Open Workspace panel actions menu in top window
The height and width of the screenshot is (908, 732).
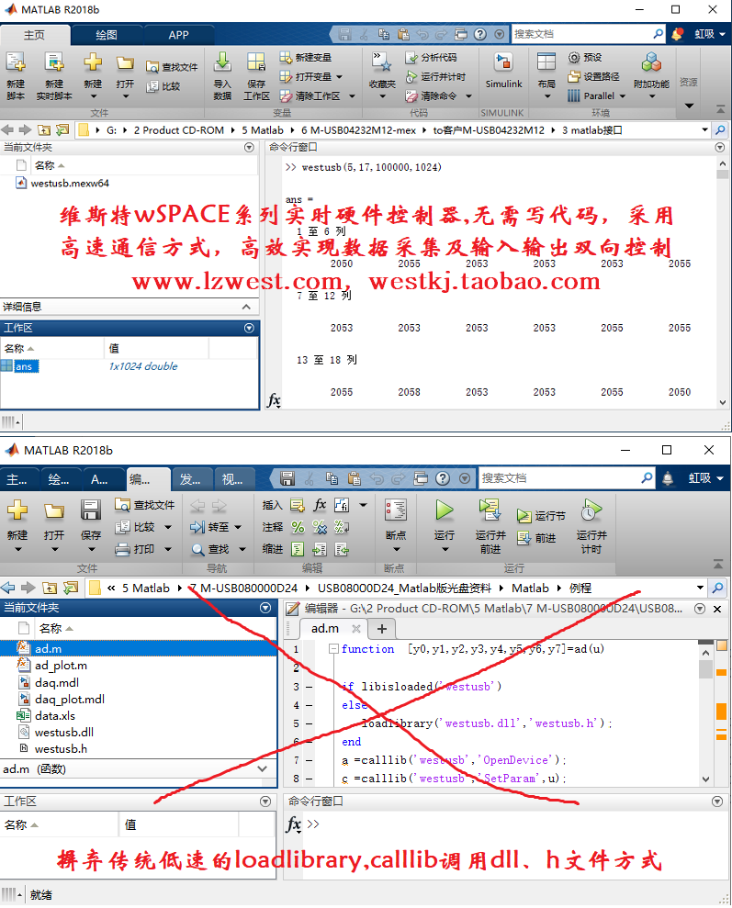[249, 328]
